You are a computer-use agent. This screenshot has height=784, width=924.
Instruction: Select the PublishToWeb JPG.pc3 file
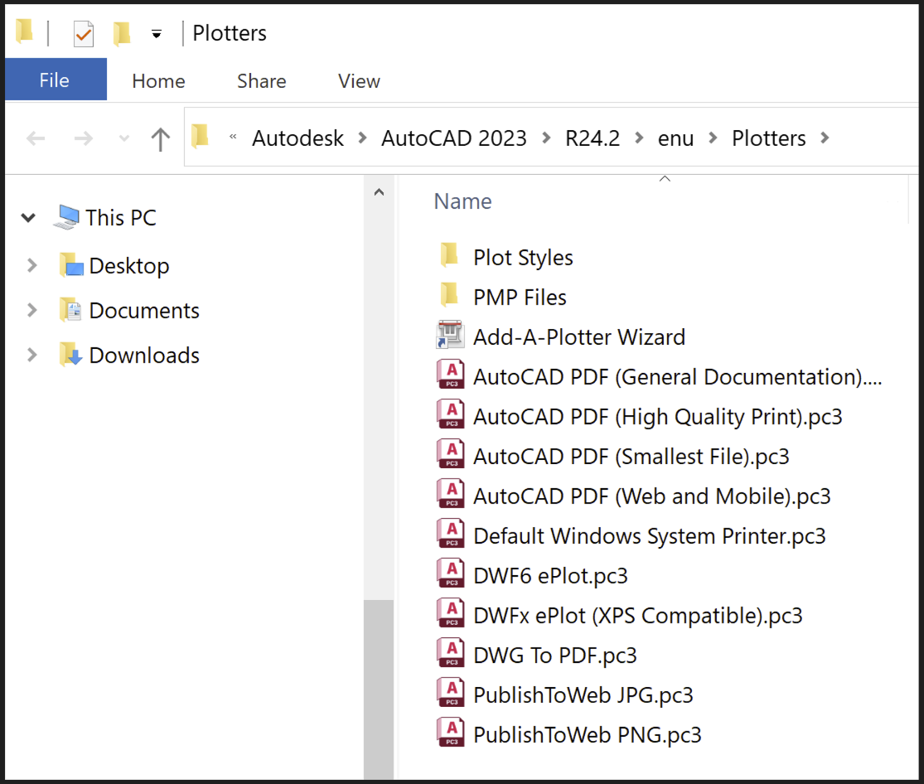583,694
